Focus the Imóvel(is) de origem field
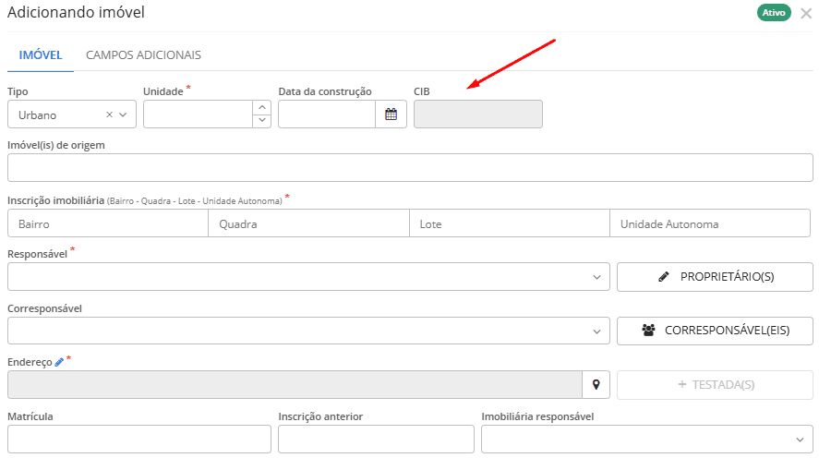This screenshot has width=819, height=458. (x=410, y=168)
